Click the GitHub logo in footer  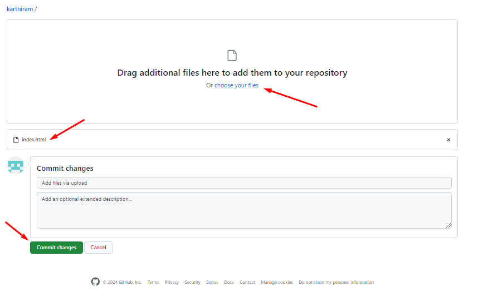(x=95, y=282)
